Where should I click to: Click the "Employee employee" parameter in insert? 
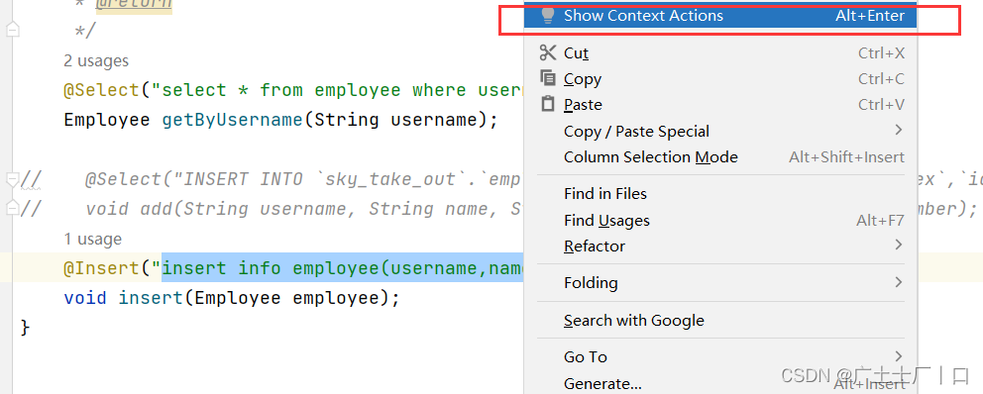point(287,298)
